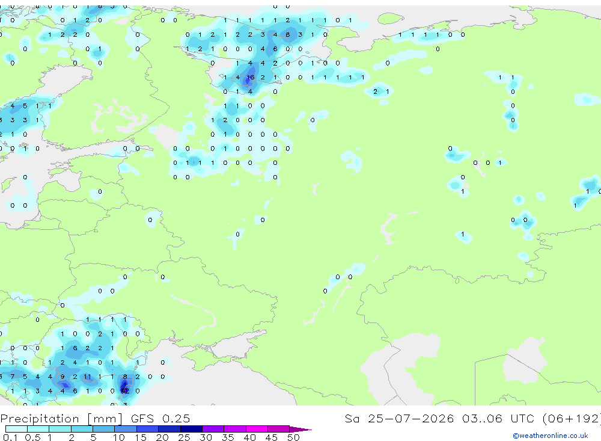Click the 0.5–1 mm legend swatch
The width and height of the screenshot is (601, 441).
38,429
